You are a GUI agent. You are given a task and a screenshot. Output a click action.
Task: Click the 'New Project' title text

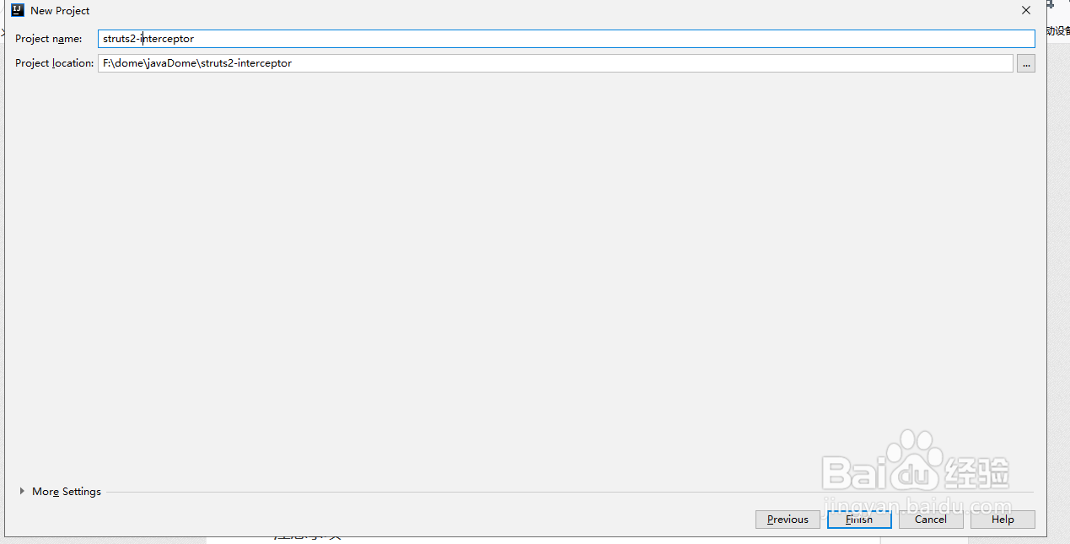coord(60,11)
